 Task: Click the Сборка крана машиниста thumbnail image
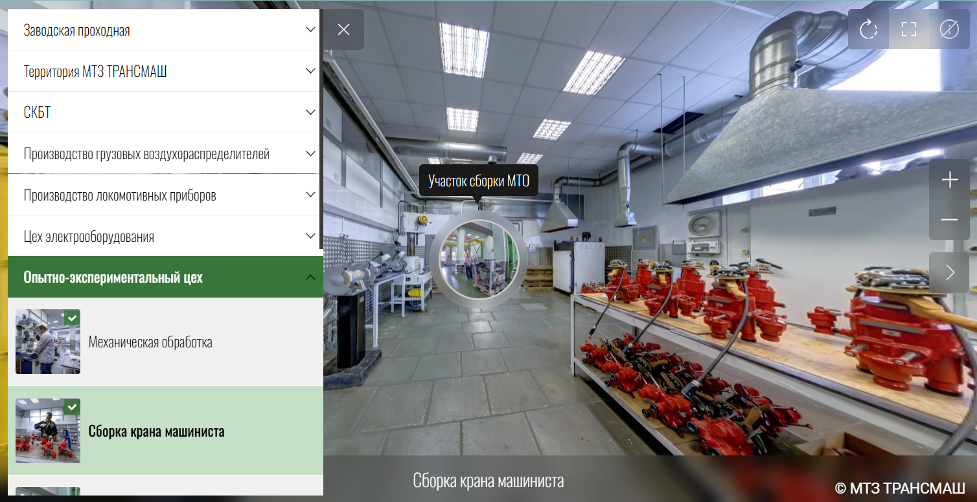point(47,431)
